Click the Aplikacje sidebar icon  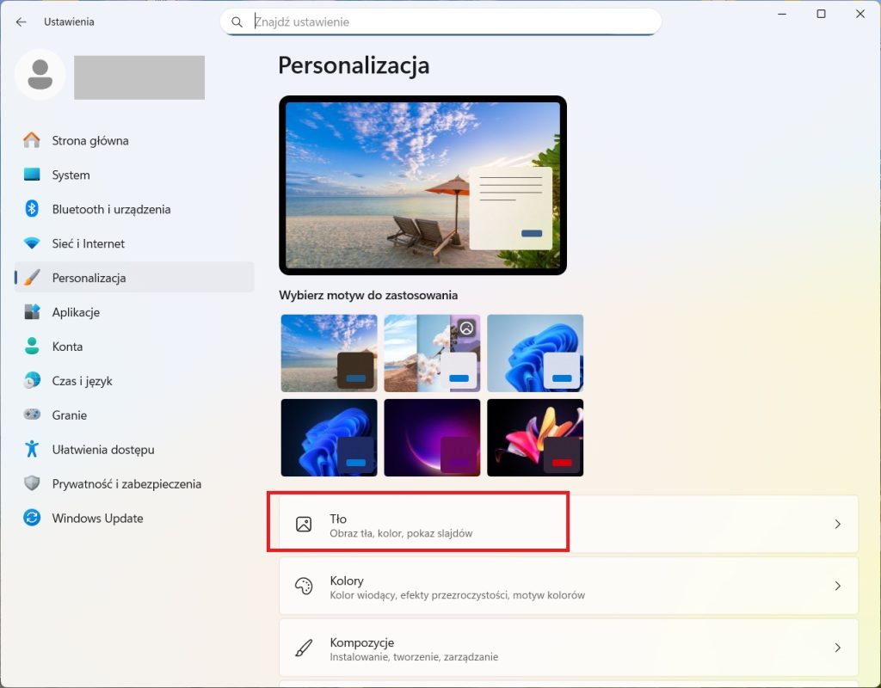32,312
